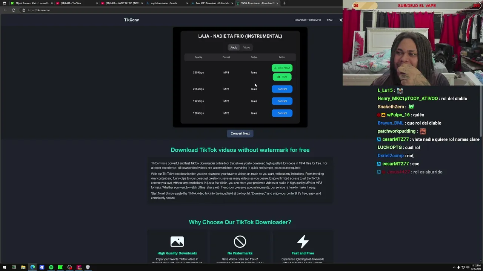This screenshot has width=483, height=271.
Task: Click Microsoft Edge taskbar icon
Action: (x=32, y=267)
